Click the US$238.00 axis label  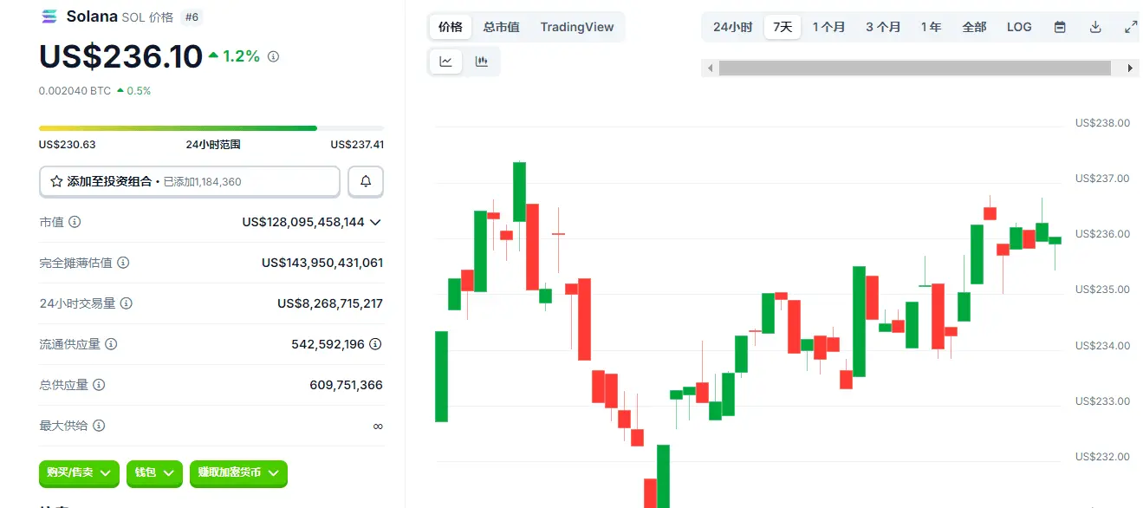click(1102, 123)
